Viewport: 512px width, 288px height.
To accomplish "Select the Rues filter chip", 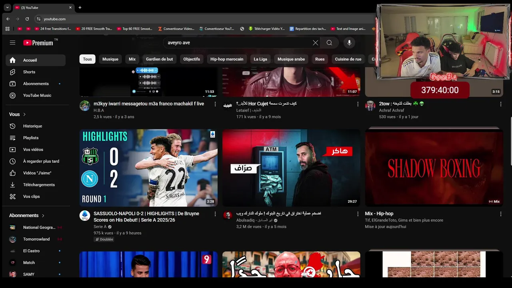I will 320,59.
